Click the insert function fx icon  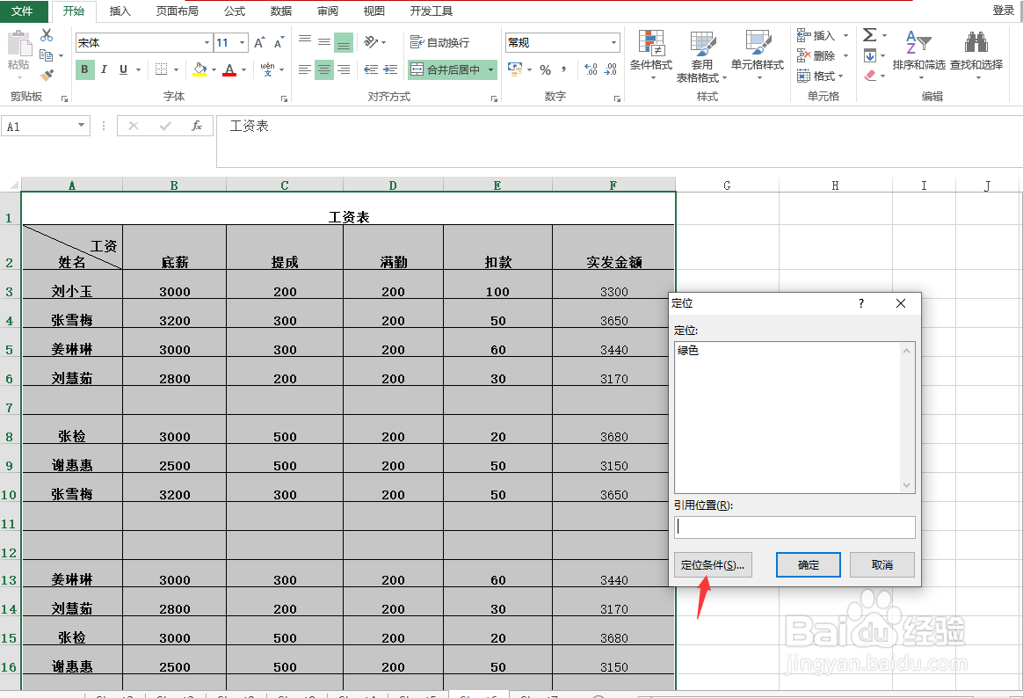point(196,126)
